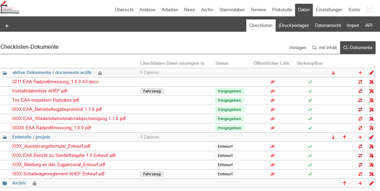Collapse the 'aktive Dokumente / documents actifs' folder
This screenshot has height=191, width=380.
[x=5, y=73]
